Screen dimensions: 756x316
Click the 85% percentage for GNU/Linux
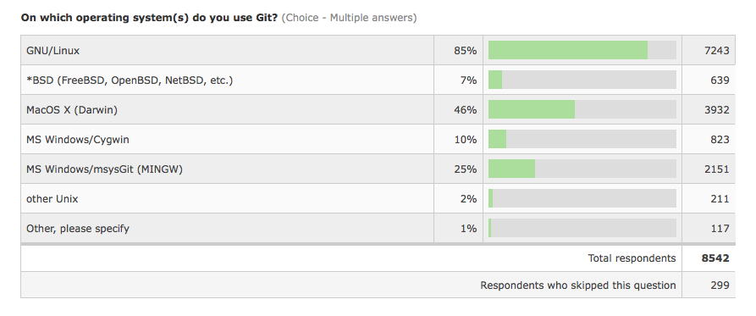click(x=465, y=51)
